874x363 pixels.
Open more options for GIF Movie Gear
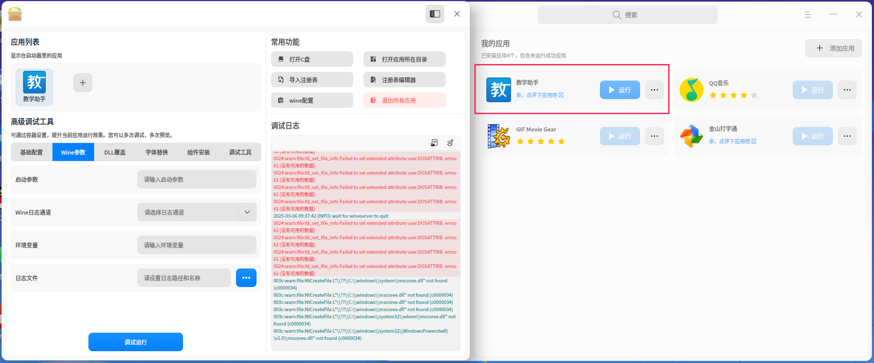(x=654, y=136)
